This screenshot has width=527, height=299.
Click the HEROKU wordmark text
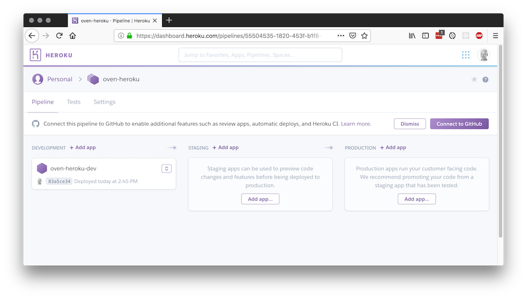59,55
